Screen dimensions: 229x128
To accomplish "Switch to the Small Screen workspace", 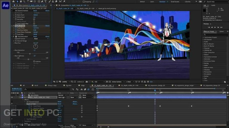I will coord(175,2).
